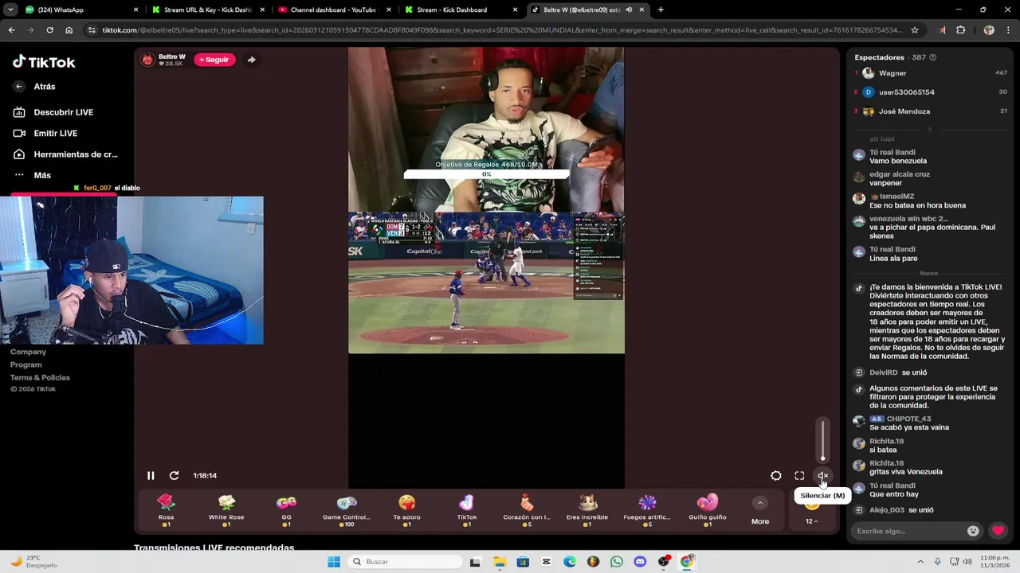1020x573 pixels.
Task: Click the TikTok logo
Action: (x=44, y=62)
